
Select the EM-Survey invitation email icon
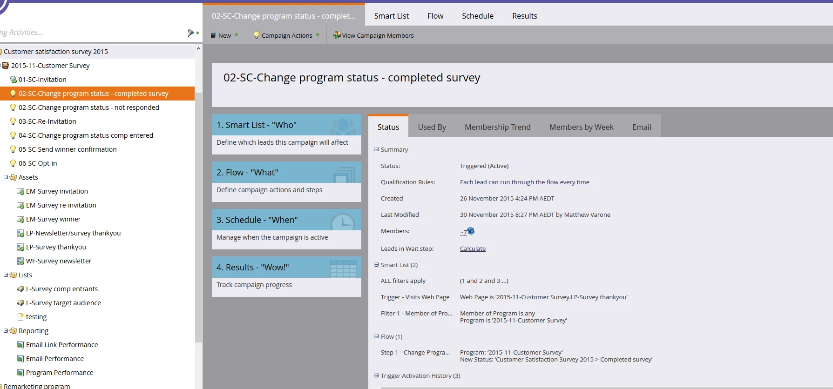20,191
